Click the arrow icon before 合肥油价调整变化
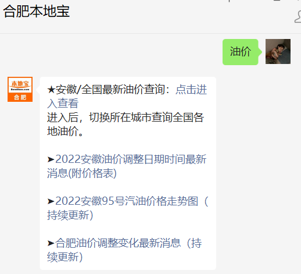 [x=51, y=243]
